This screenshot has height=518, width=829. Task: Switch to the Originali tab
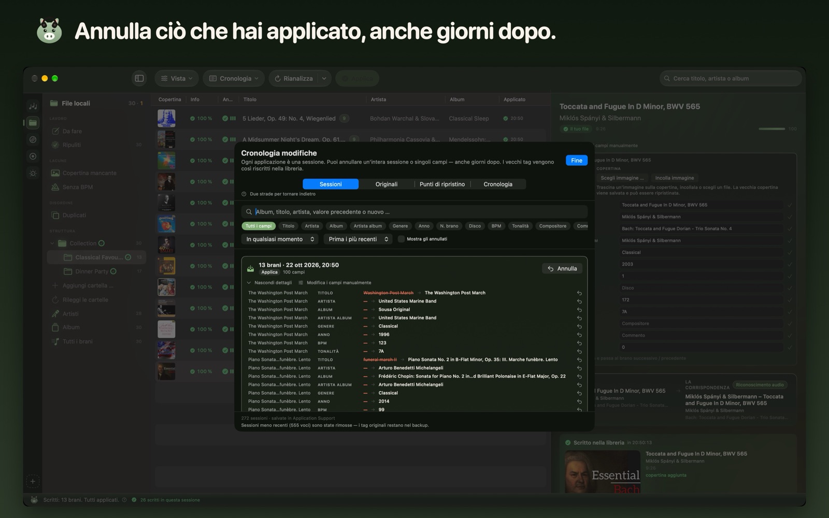coord(387,184)
